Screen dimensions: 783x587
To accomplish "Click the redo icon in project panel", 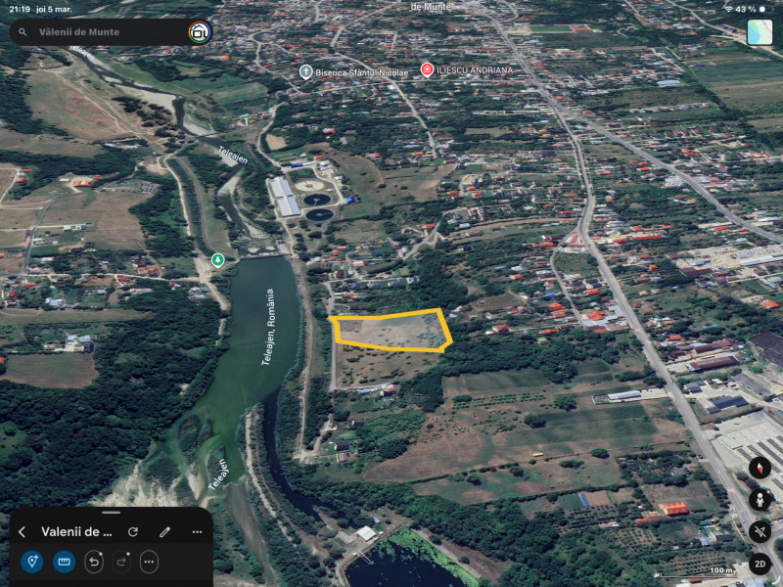I will point(121,562).
